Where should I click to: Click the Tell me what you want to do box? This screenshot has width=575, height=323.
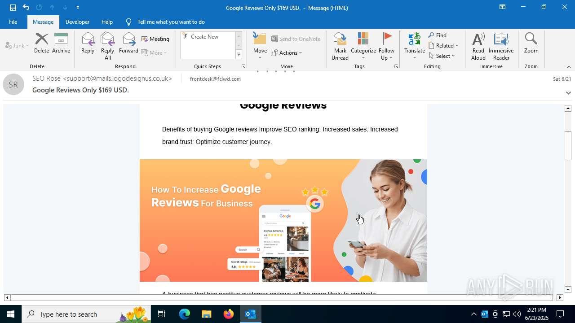tap(171, 22)
